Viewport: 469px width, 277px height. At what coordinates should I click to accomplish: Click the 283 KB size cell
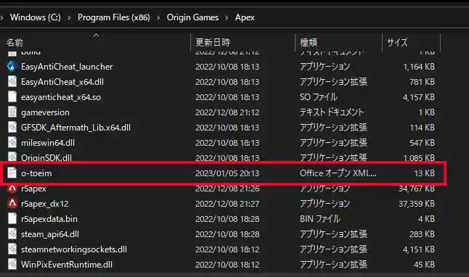pyautogui.click(x=422, y=234)
